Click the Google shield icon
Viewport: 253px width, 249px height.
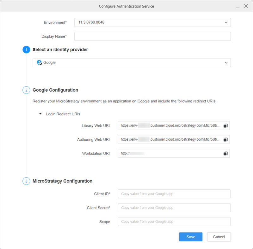click(x=40, y=63)
